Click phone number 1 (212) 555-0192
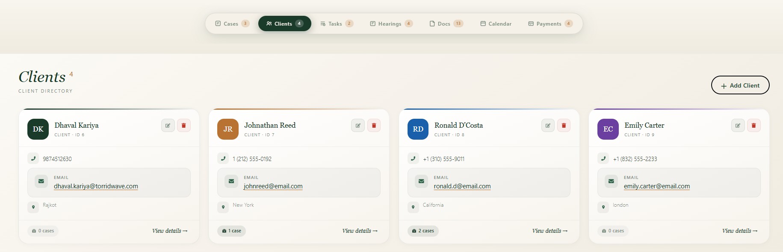The width and height of the screenshot is (783, 252). [252, 159]
